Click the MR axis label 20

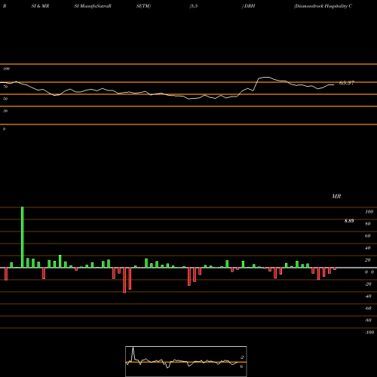click(x=368, y=260)
